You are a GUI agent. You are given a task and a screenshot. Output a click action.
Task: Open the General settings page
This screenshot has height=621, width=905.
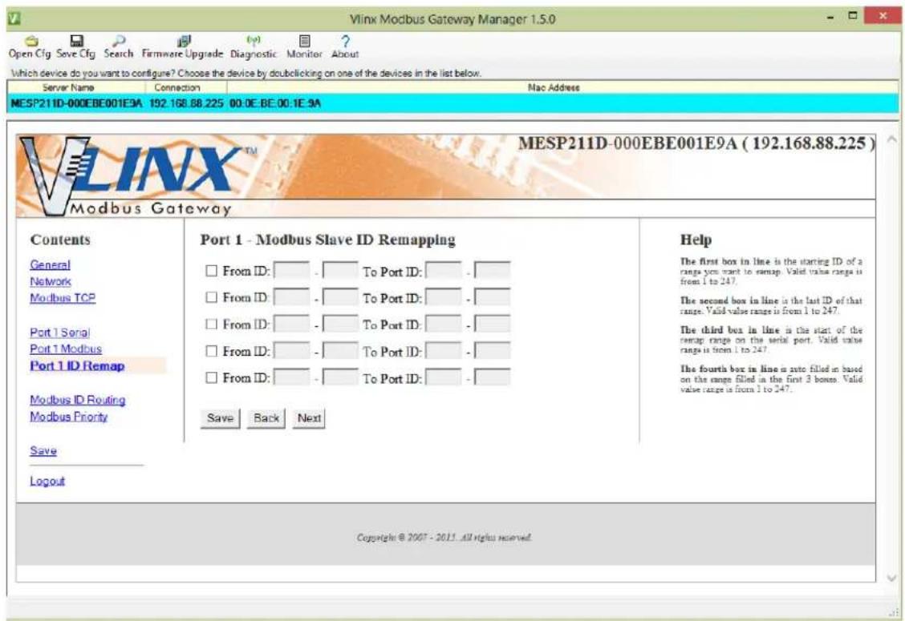[51, 264]
